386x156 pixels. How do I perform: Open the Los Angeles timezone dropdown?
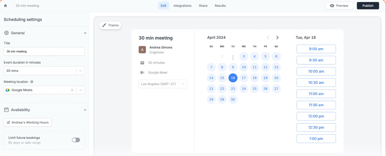pyautogui.click(x=163, y=84)
